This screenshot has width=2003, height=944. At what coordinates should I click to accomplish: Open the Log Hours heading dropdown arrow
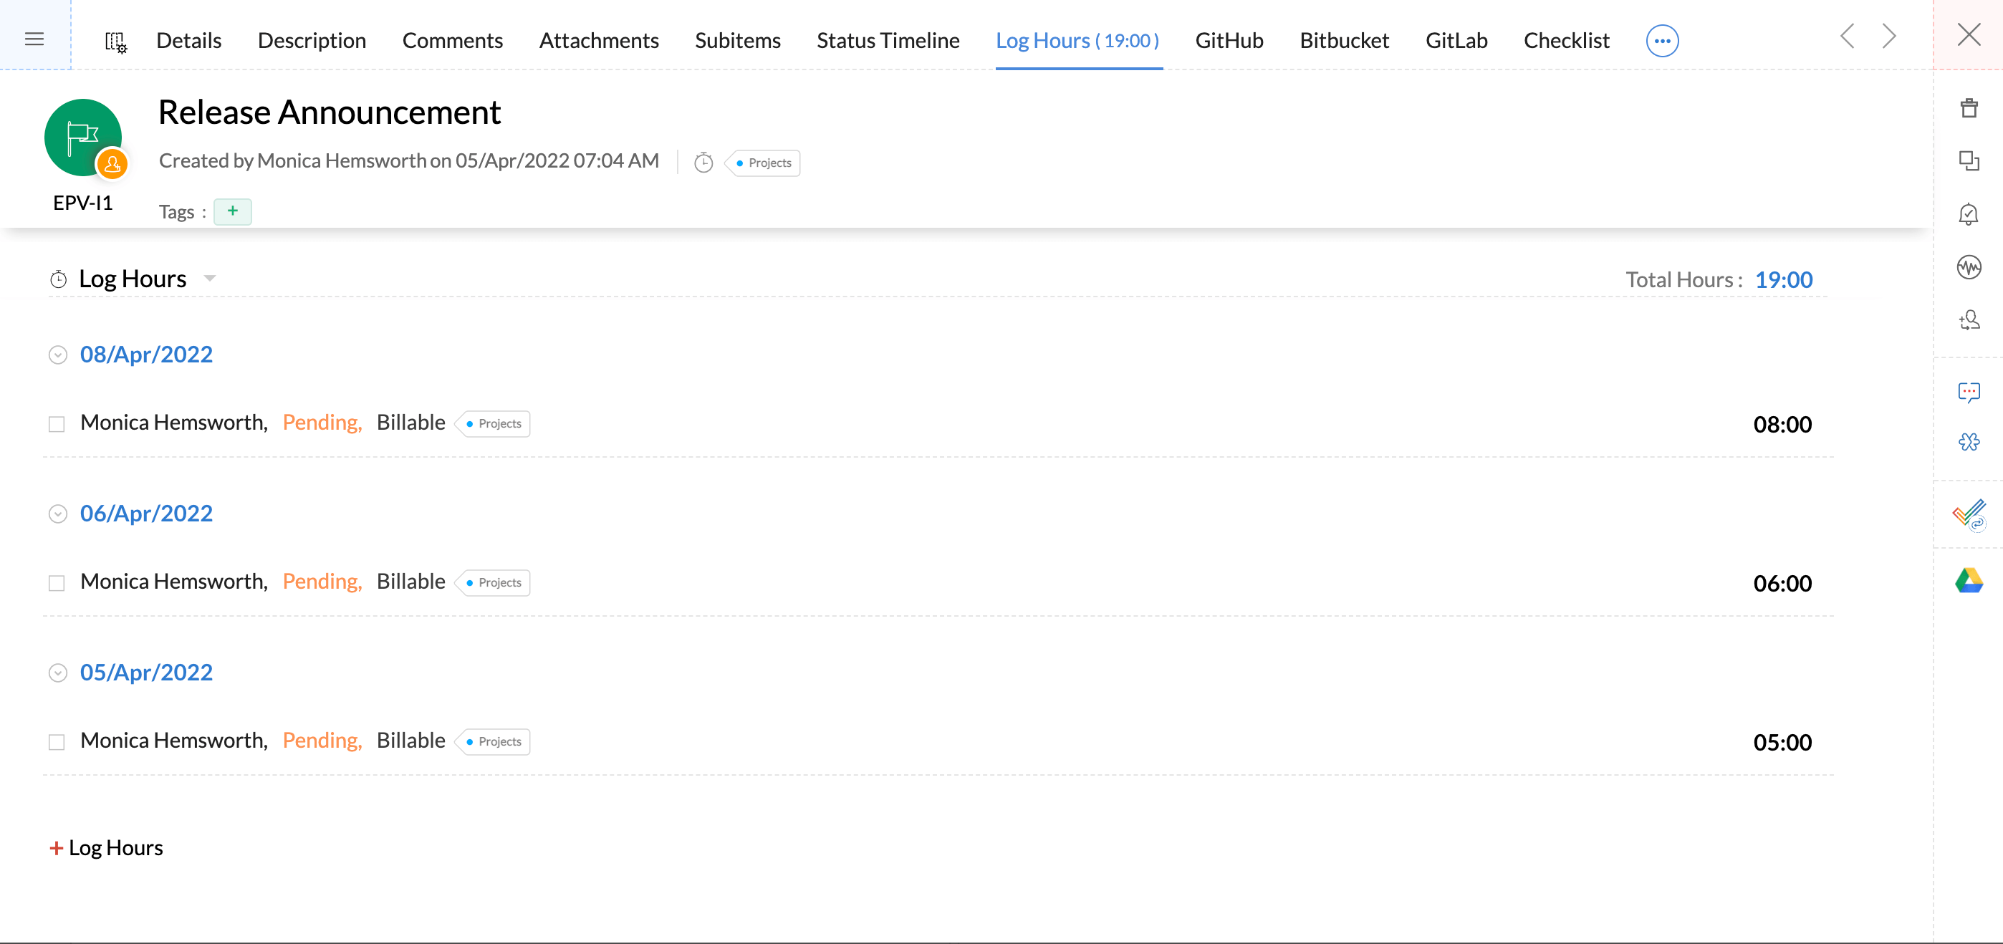(x=209, y=279)
